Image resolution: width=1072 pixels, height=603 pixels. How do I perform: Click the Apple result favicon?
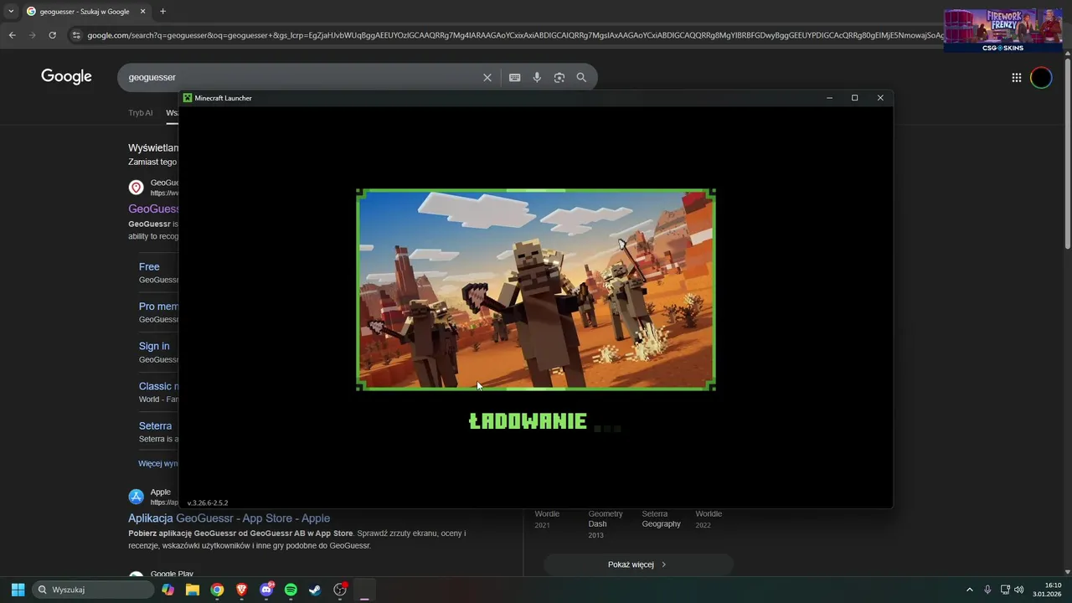tap(136, 497)
